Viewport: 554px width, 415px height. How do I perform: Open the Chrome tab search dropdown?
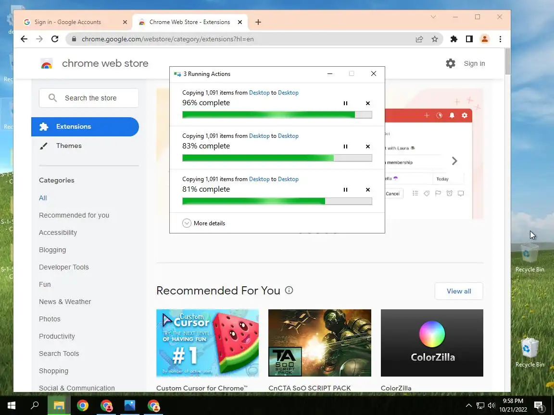click(433, 17)
